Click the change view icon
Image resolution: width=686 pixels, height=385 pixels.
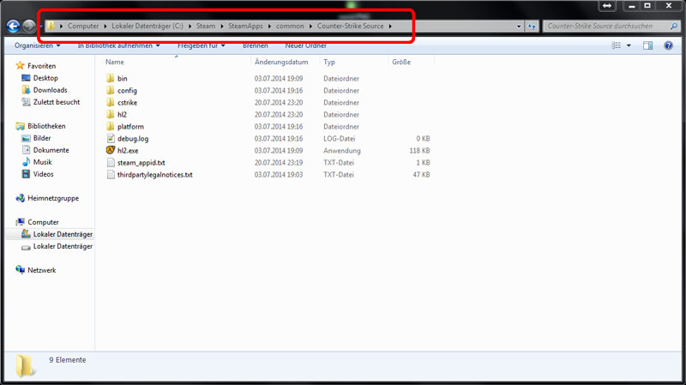[x=616, y=45]
